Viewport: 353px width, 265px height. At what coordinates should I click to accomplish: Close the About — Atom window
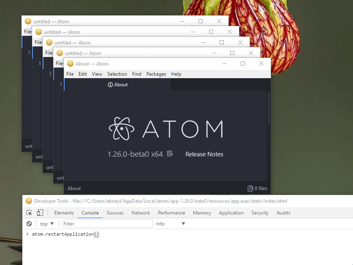coord(261,64)
